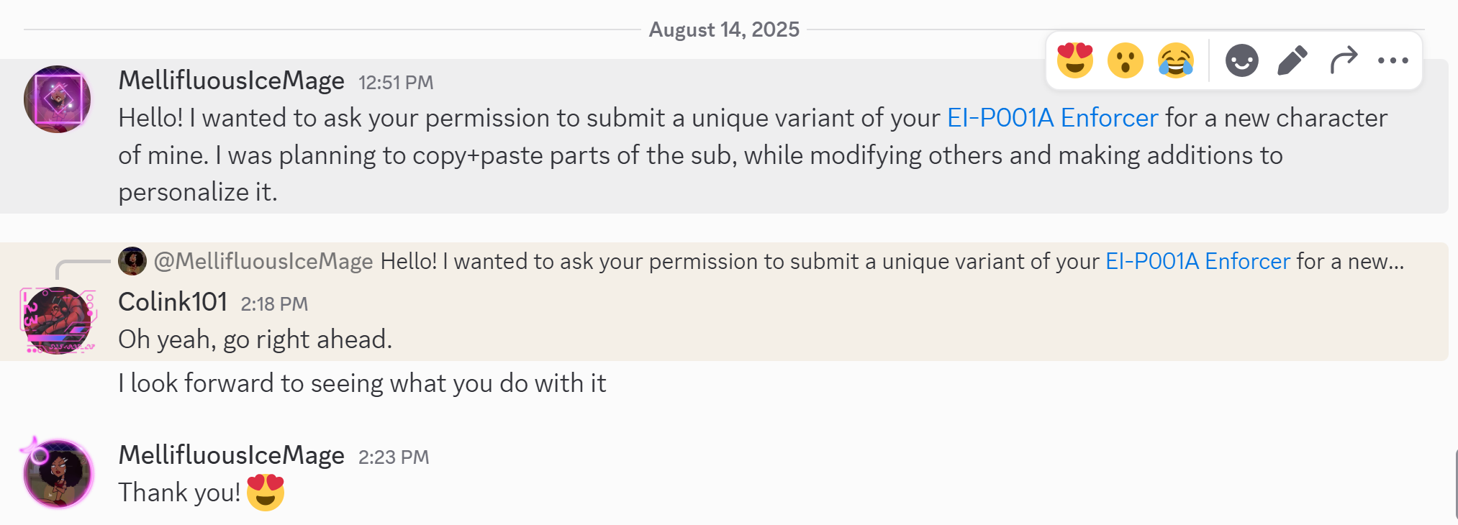Open the EI-P001A Enforcer link in first message
The image size is (1458, 525).
(x=1052, y=118)
